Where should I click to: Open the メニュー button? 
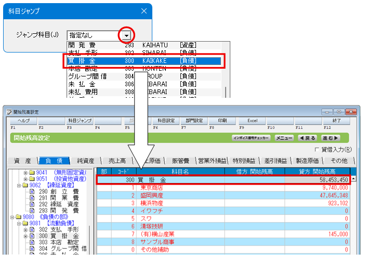(284, 138)
